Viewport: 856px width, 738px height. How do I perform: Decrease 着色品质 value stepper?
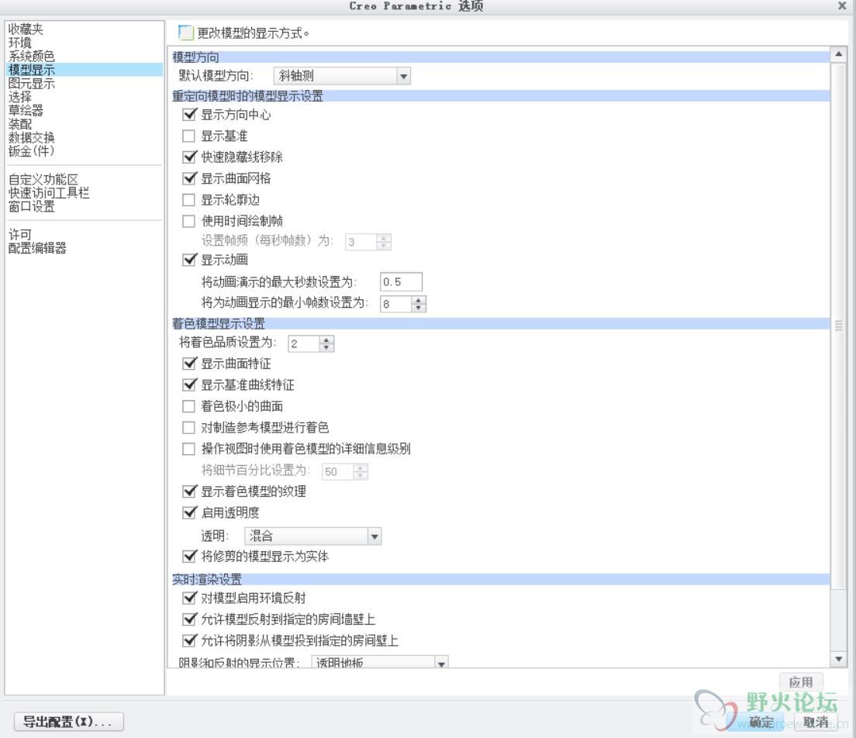click(326, 347)
